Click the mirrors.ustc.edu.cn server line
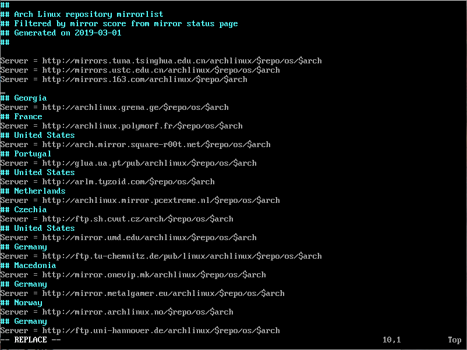This screenshot has height=350, width=467. [140, 70]
